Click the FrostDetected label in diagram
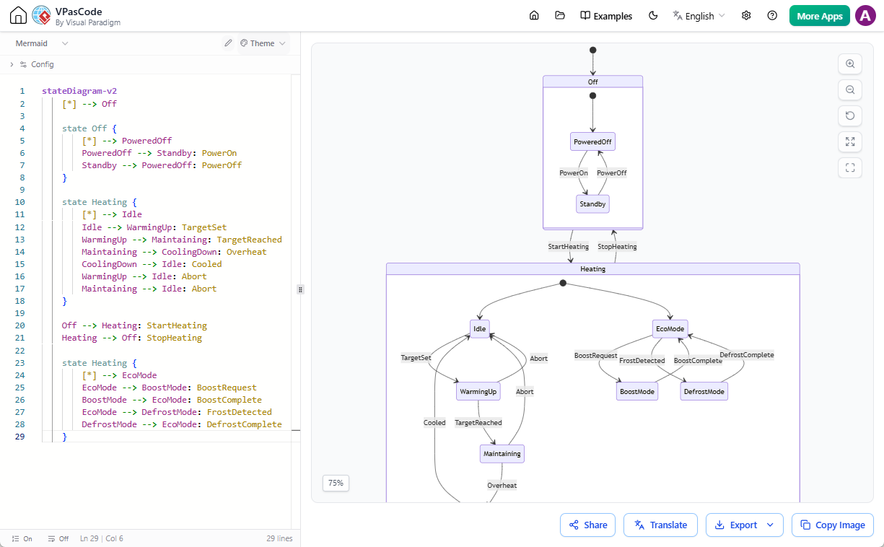 point(642,360)
